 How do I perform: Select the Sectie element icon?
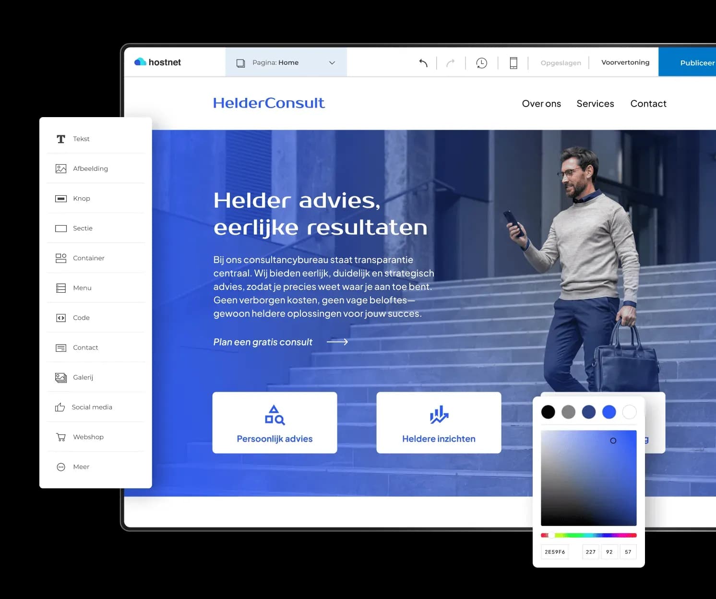click(x=61, y=228)
